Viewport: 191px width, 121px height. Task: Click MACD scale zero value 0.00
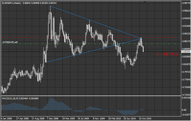click(x=184, y=110)
